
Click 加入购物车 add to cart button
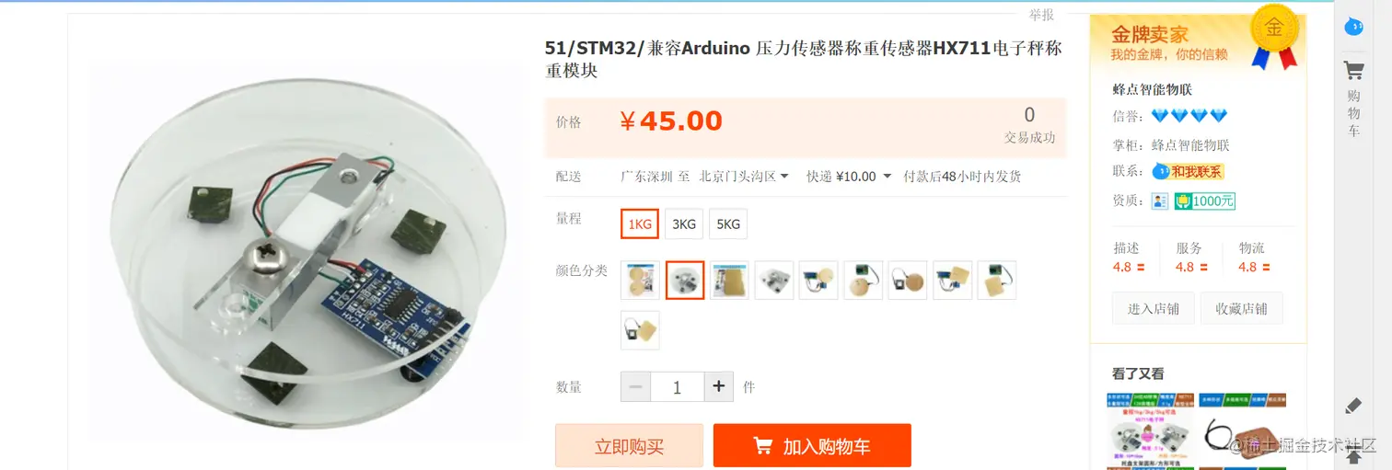(x=812, y=446)
